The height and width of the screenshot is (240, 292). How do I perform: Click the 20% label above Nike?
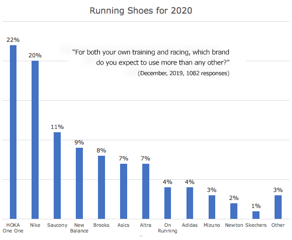click(x=35, y=56)
